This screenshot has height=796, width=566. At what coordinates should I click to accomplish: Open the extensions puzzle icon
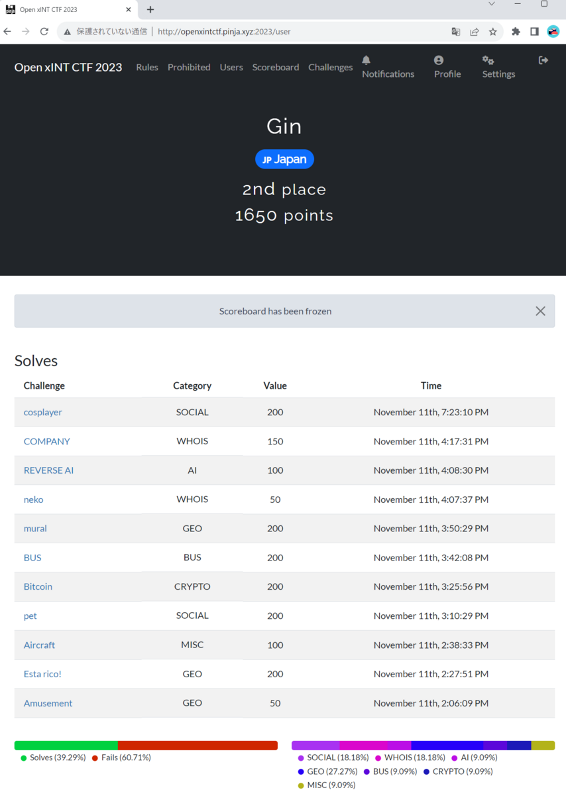(x=515, y=31)
